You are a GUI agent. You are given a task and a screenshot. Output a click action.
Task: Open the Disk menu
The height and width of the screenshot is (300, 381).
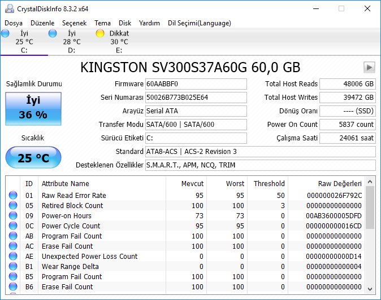click(x=125, y=23)
